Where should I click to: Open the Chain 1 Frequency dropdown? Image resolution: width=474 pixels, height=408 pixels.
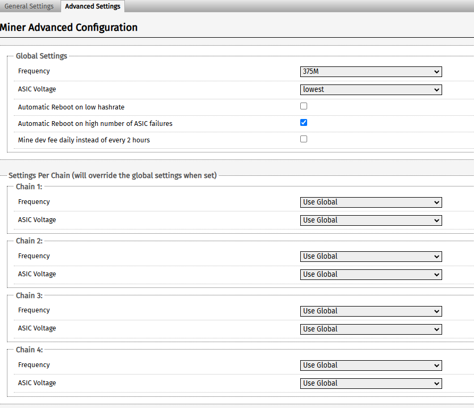coord(371,202)
